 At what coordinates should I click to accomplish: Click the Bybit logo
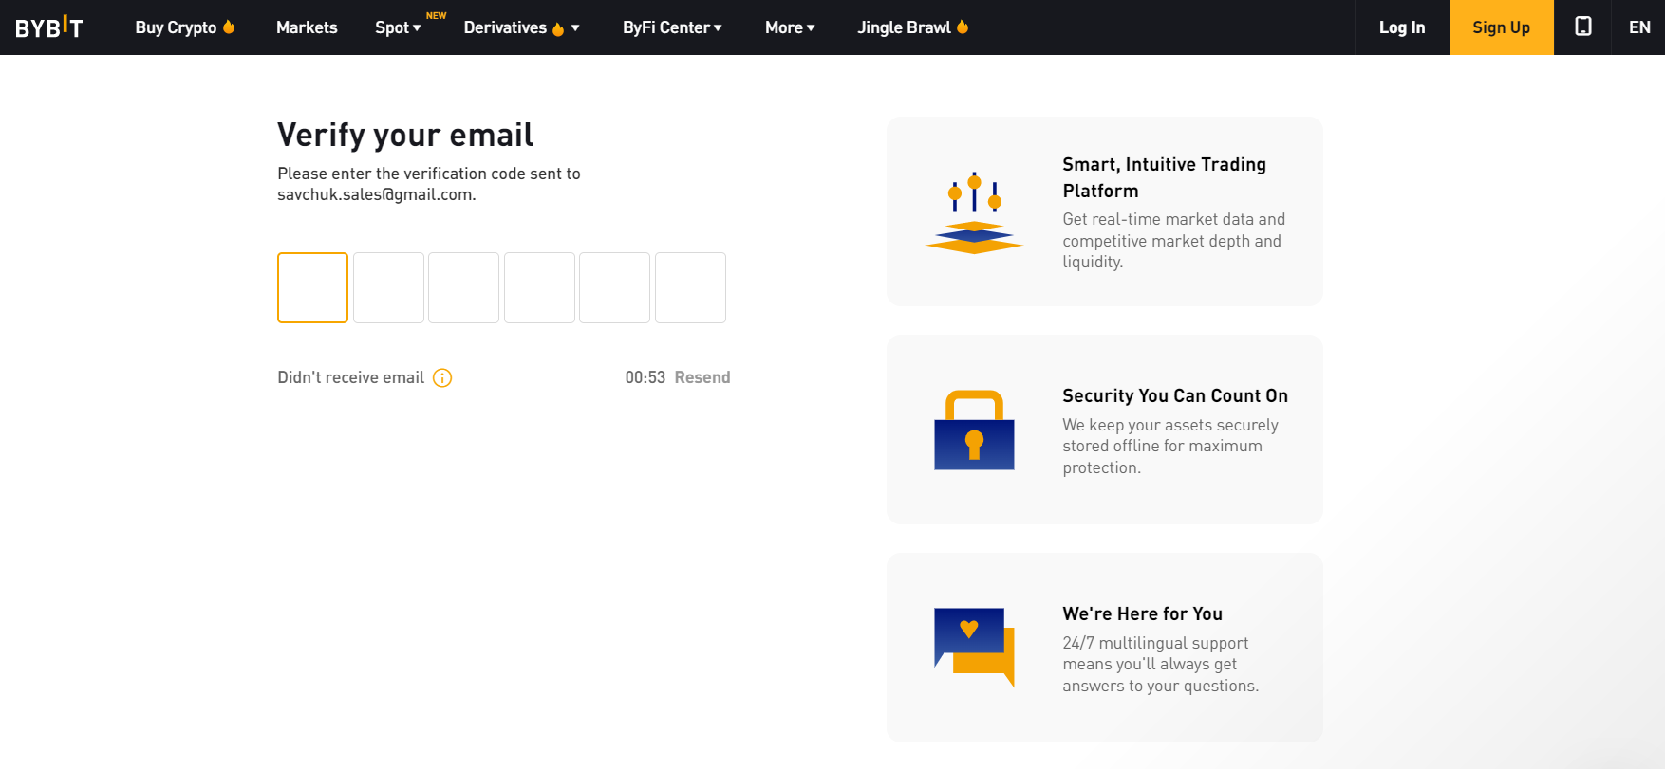pos(49,27)
